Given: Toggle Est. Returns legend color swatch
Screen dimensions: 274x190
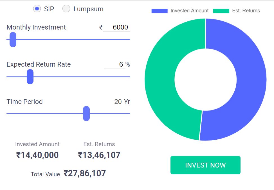Looking at the screenshot, I should (x=221, y=11).
